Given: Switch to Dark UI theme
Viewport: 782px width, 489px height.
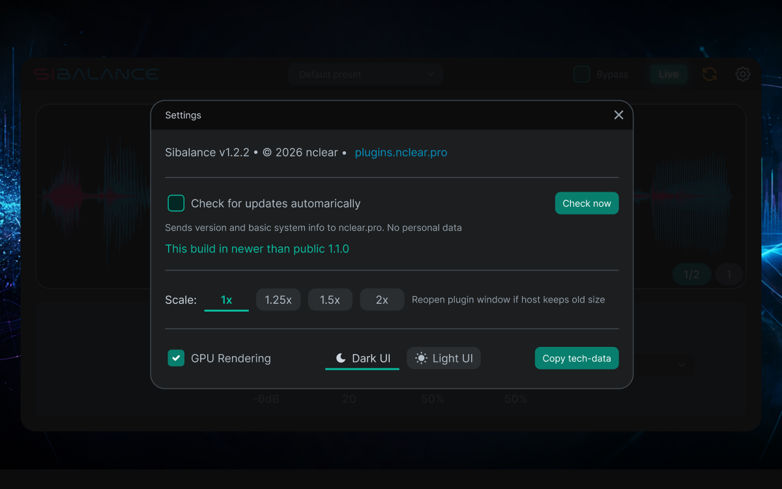Looking at the screenshot, I should [362, 359].
